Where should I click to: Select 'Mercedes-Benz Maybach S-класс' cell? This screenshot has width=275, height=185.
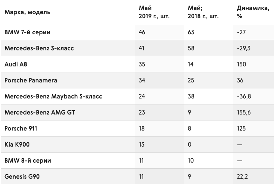pos(53,96)
